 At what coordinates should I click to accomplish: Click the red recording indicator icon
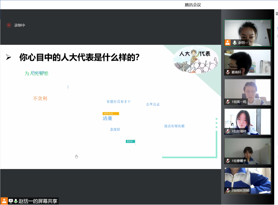(8, 25)
